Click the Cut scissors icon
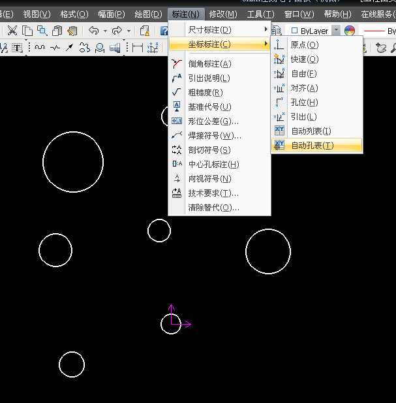The image size is (396, 403). point(12,31)
